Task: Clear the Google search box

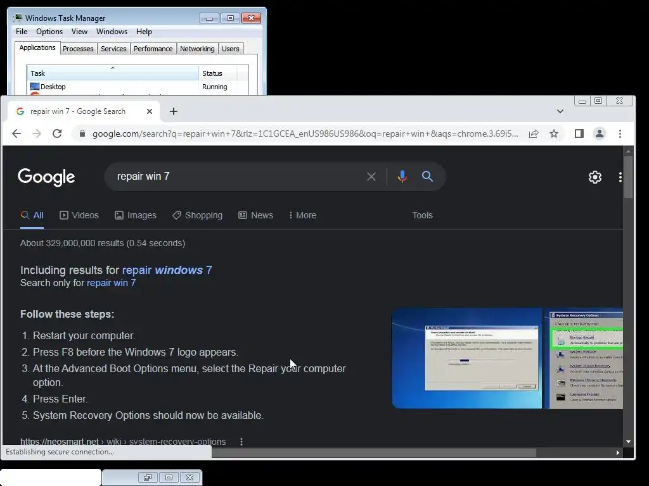Action: (371, 177)
